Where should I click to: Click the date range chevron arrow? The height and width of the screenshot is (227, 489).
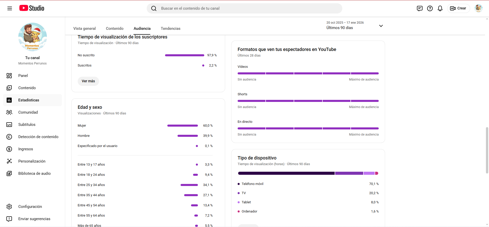pyautogui.click(x=381, y=26)
